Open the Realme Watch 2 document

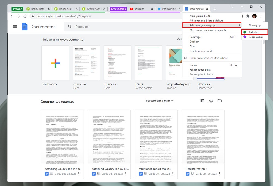coord(203,144)
